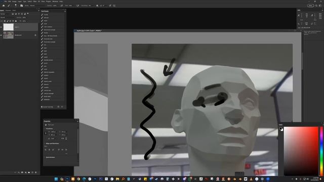Open the search icon at top right
The width and height of the screenshot is (324, 182).
[316, 6]
